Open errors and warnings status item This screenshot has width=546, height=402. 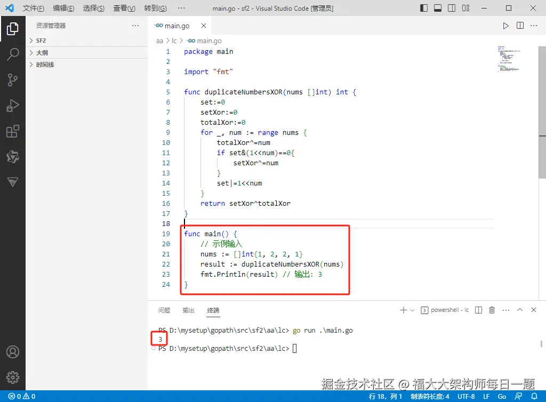click(21, 397)
